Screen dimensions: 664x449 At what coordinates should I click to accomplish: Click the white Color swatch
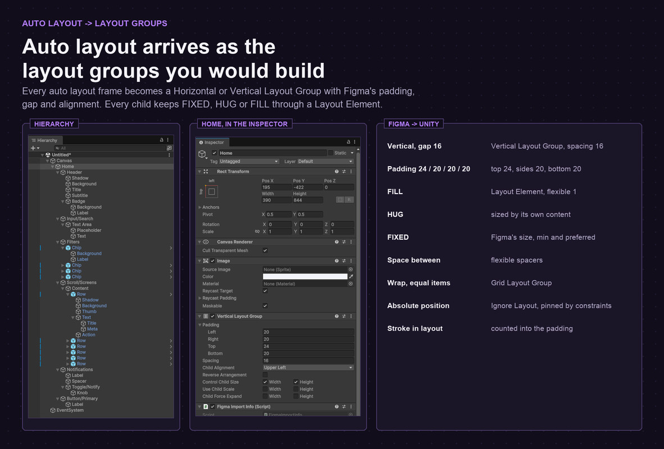[x=305, y=277]
